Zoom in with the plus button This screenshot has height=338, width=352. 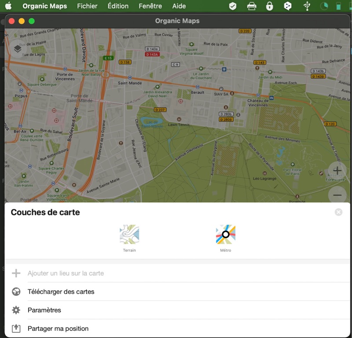tap(337, 170)
